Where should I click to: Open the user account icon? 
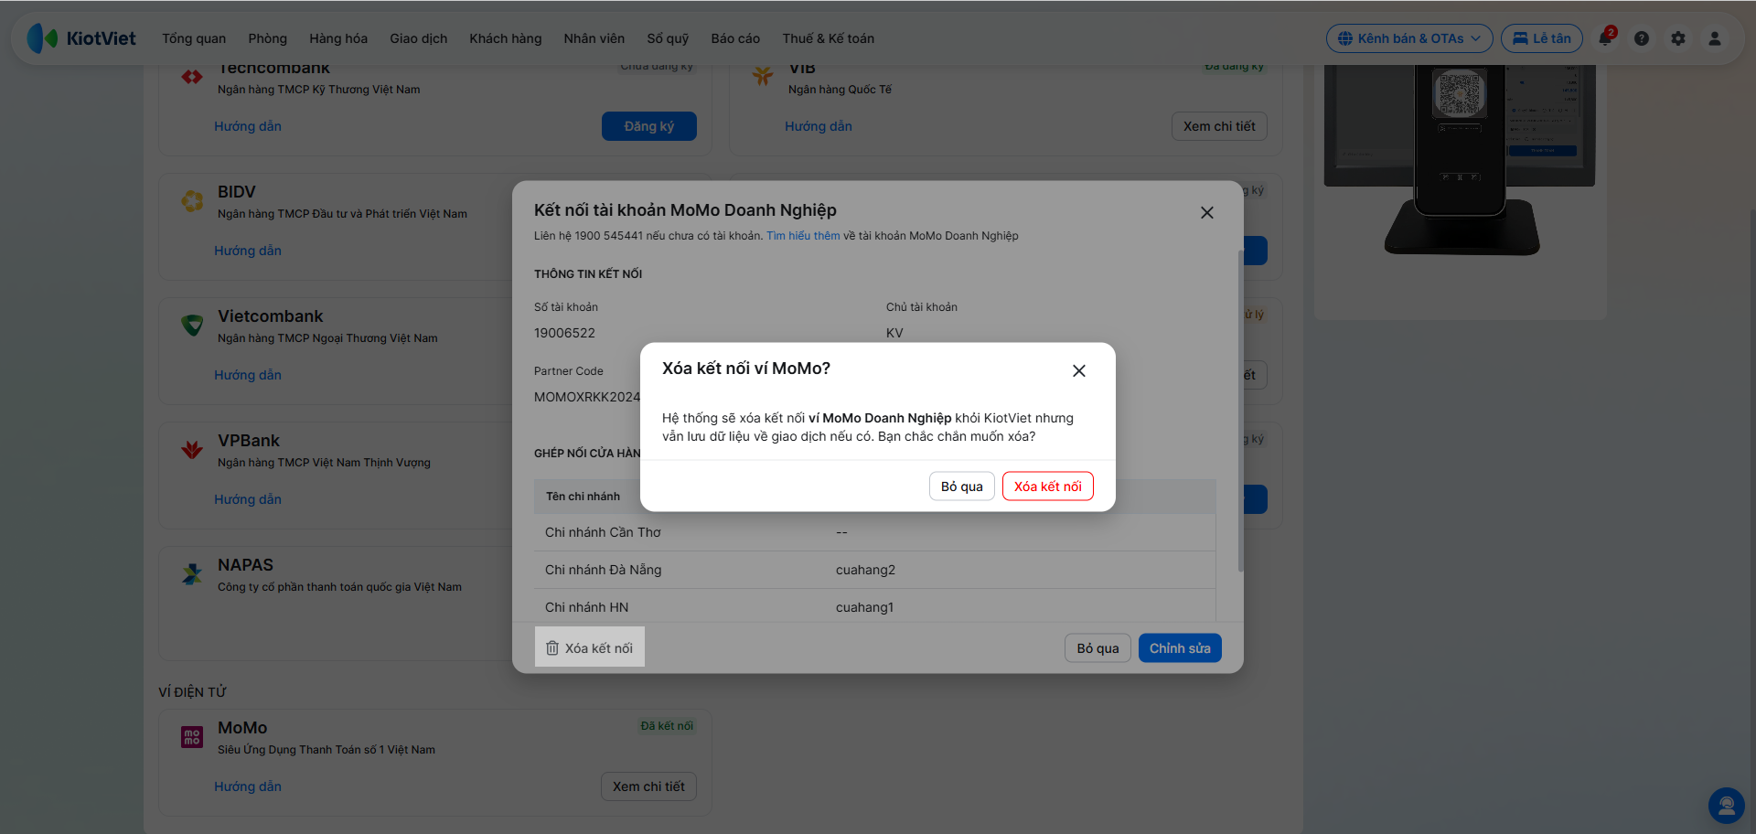coord(1715,38)
